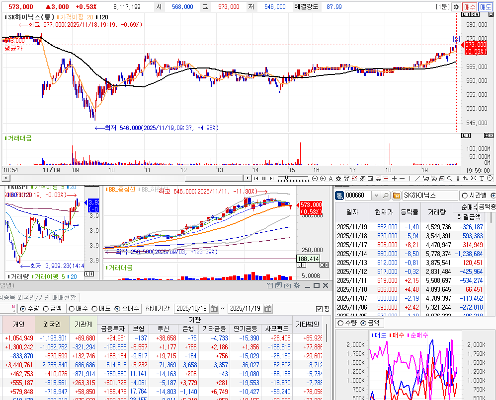Click the 금융투자 column header

[x=113, y=329]
